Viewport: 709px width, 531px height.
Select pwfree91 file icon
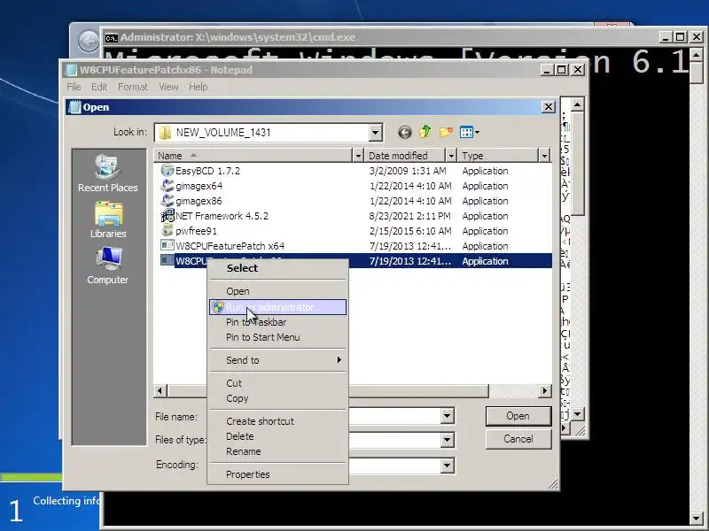click(168, 231)
